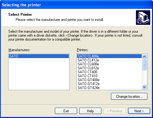Pick the SATO CT410 printer

109,76
